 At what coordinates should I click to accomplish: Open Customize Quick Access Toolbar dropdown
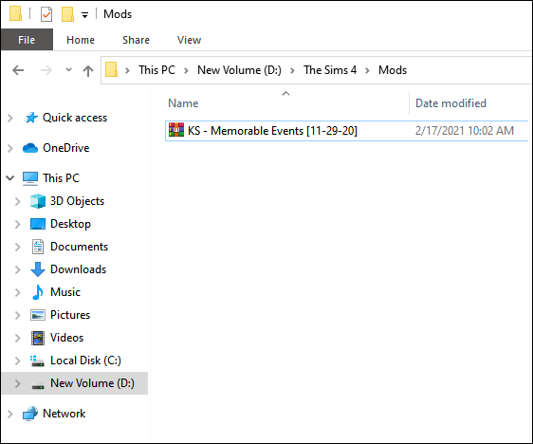tap(84, 14)
